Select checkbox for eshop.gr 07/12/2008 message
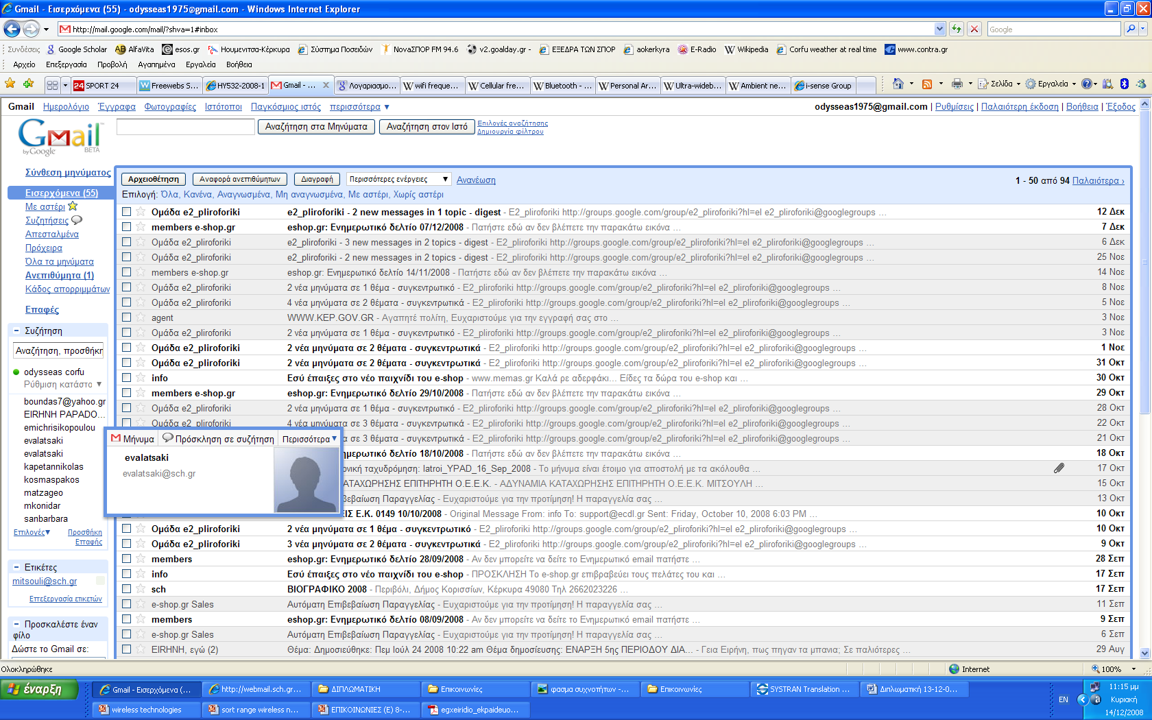 click(x=127, y=227)
